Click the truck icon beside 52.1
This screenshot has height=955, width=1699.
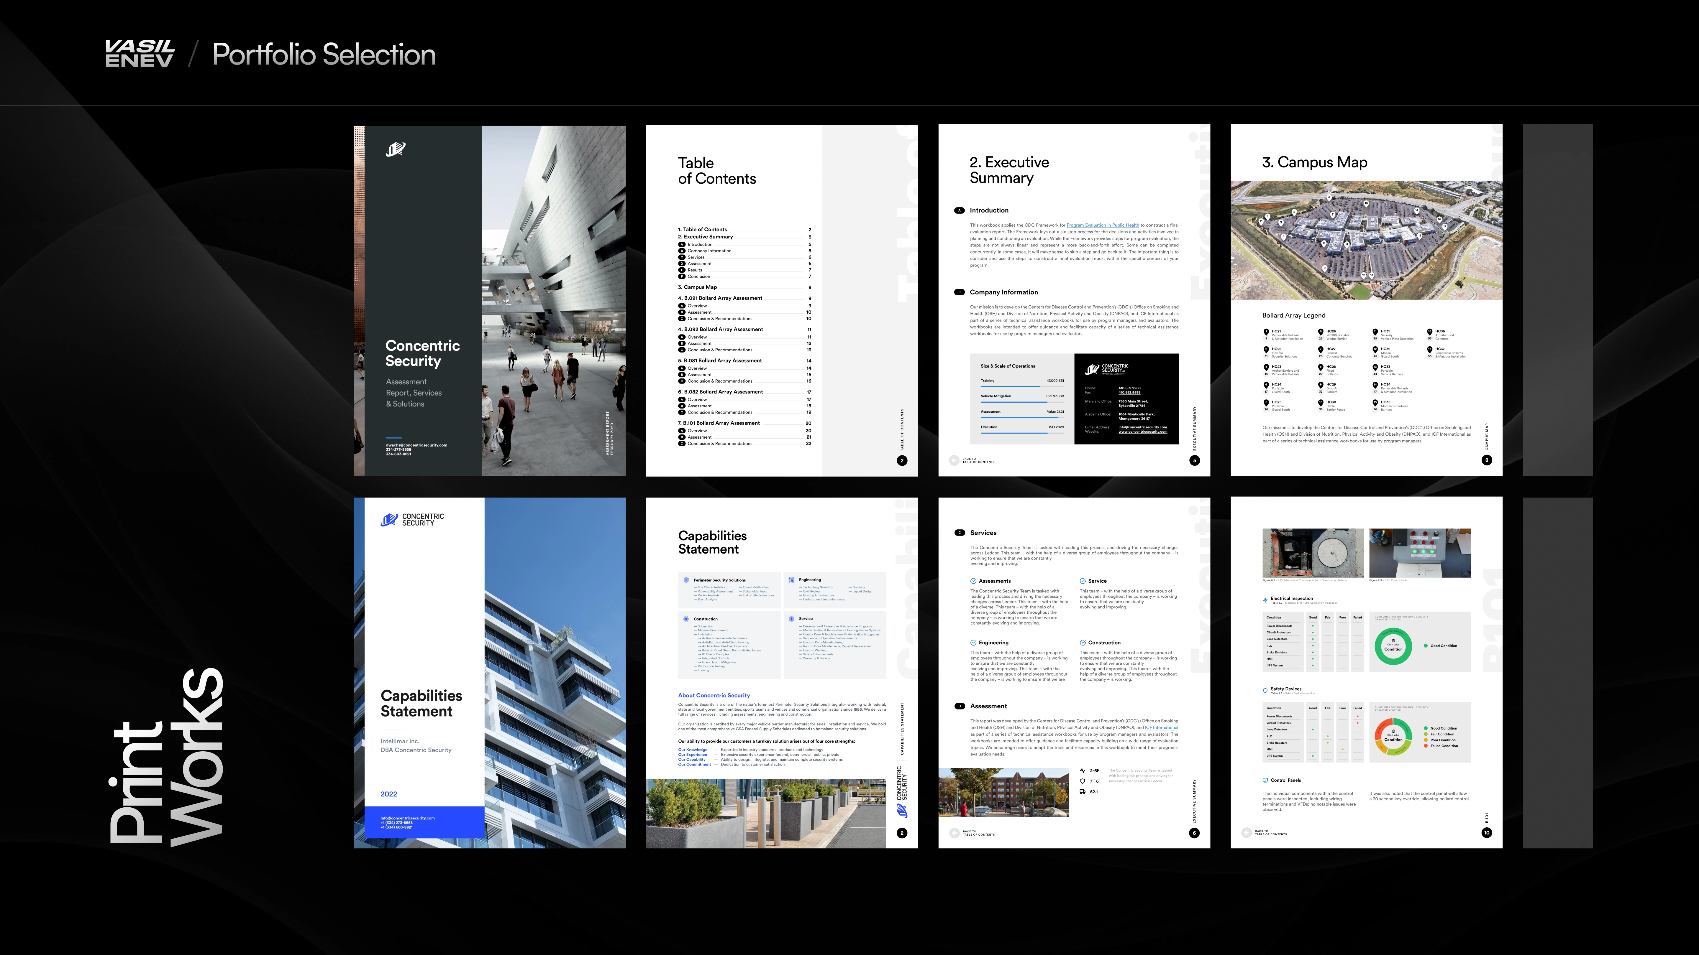click(1082, 791)
